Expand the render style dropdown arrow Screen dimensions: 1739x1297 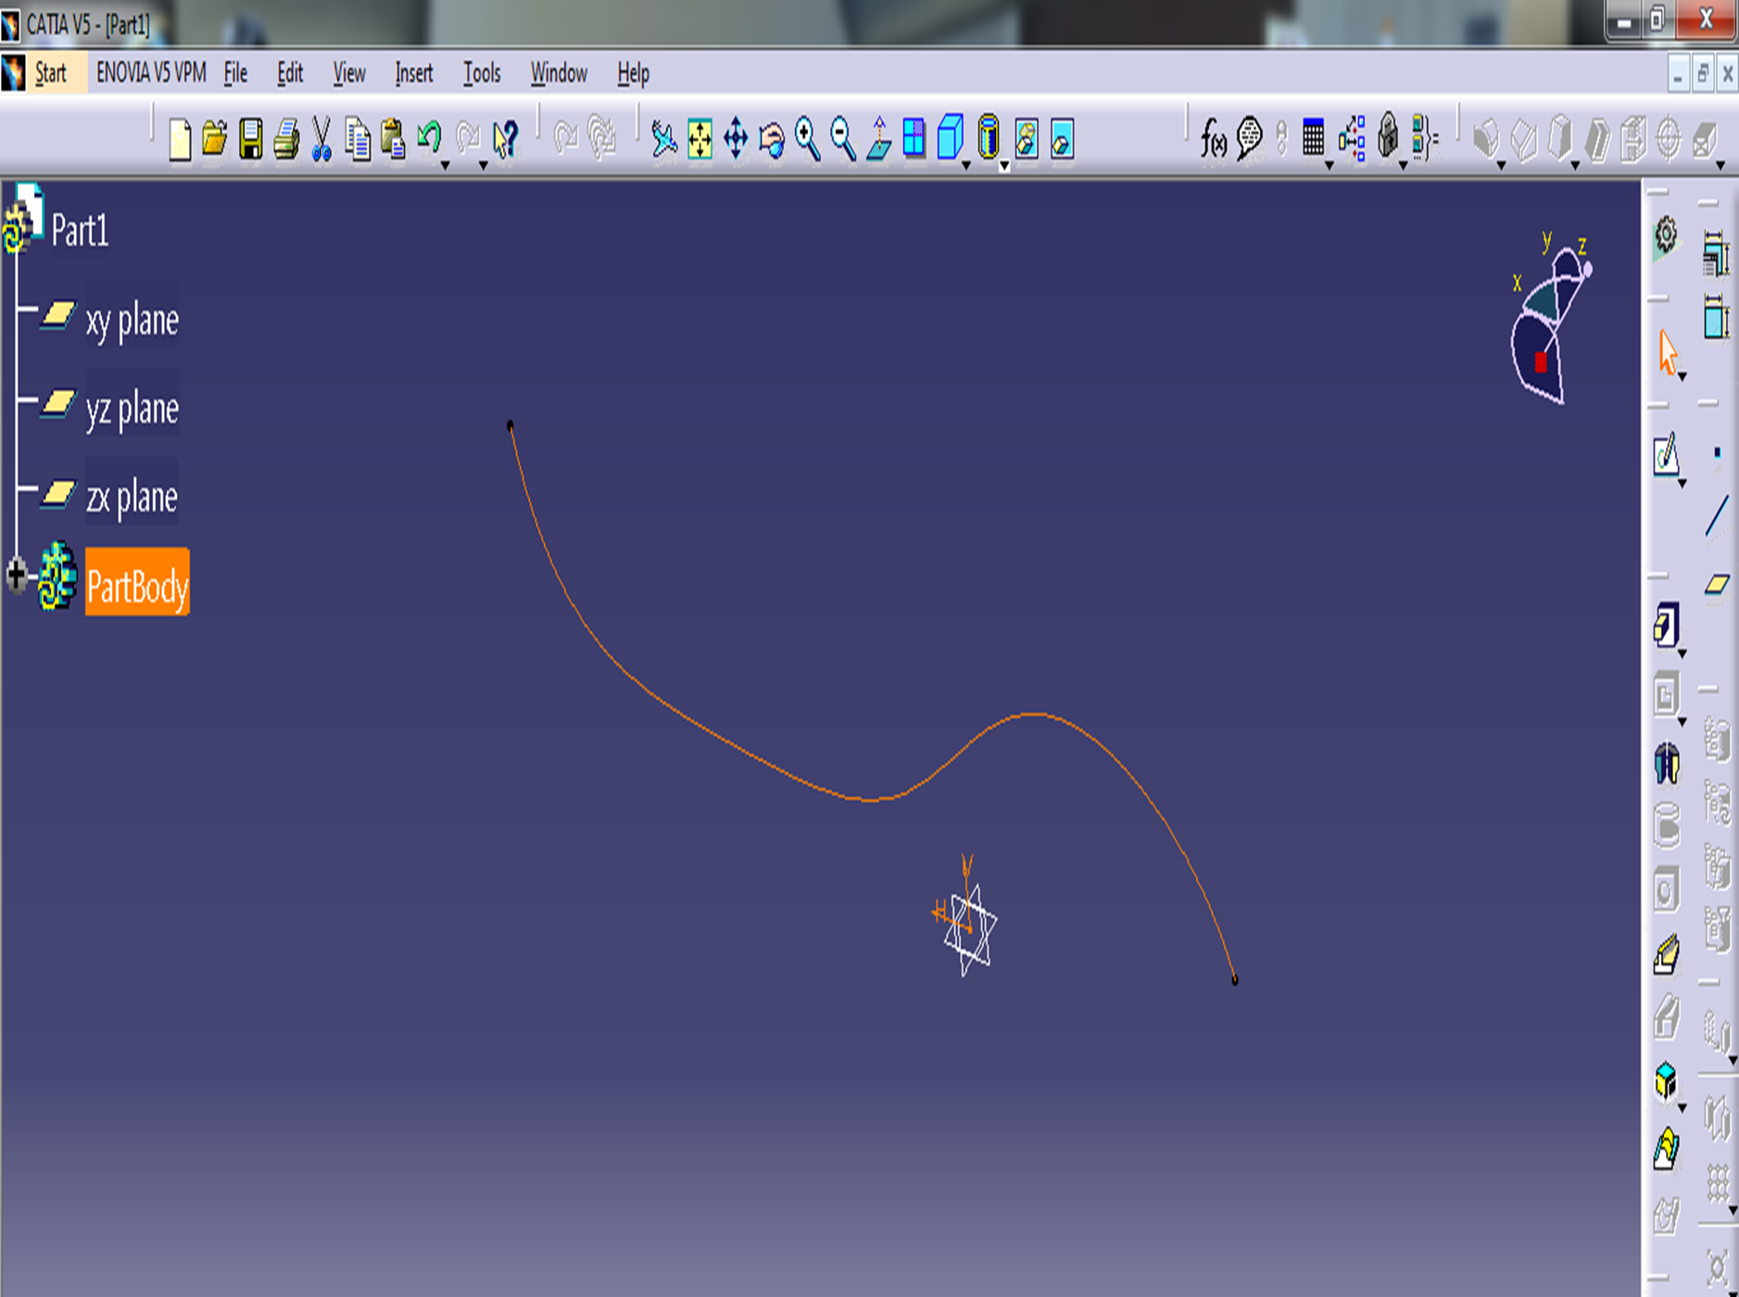click(1004, 166)
